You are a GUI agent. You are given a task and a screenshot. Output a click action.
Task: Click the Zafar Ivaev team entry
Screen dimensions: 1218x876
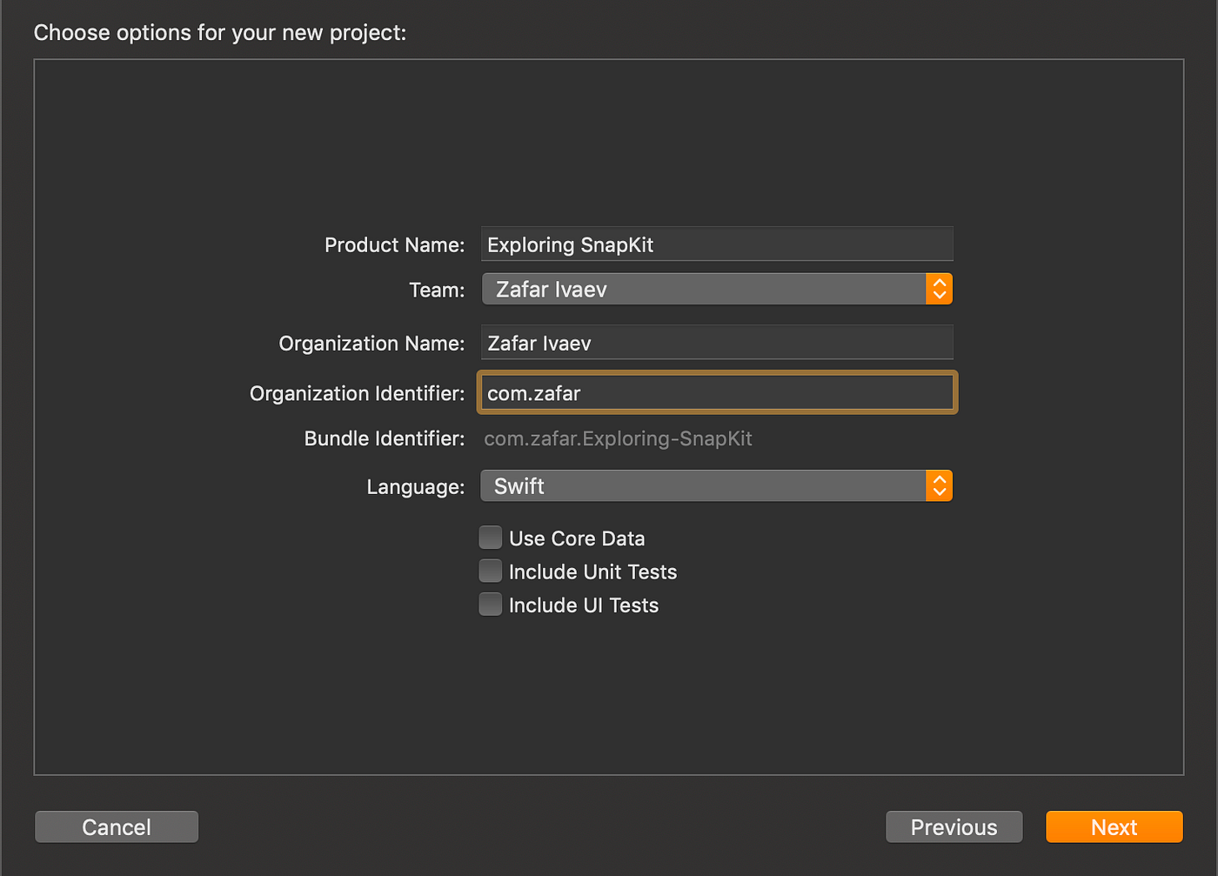click(550, 288)
